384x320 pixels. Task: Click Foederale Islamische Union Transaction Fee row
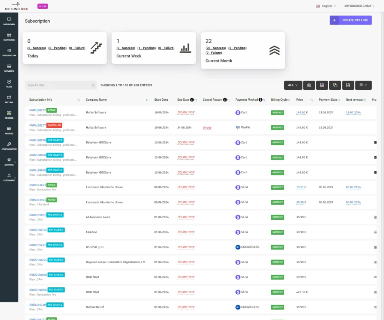[201, 187]
